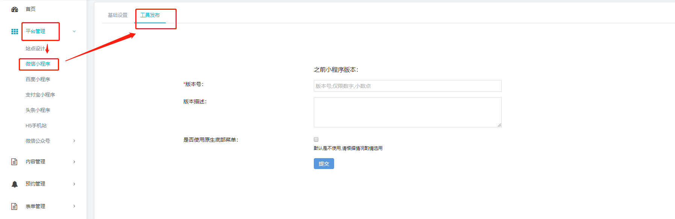Open the 内容管理 menu item
The image size is (675, 219).
click(x=35, y=162)
